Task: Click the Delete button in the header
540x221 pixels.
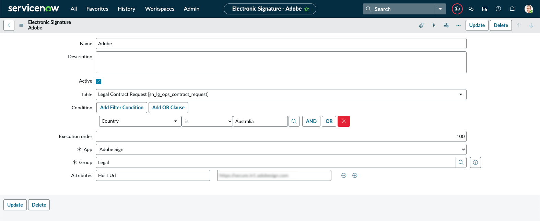Action: coord(501,25)
